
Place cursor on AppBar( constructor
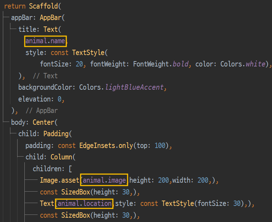point(52,18)
